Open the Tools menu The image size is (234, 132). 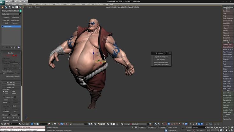pyautogui.click(x=14, y=4)
